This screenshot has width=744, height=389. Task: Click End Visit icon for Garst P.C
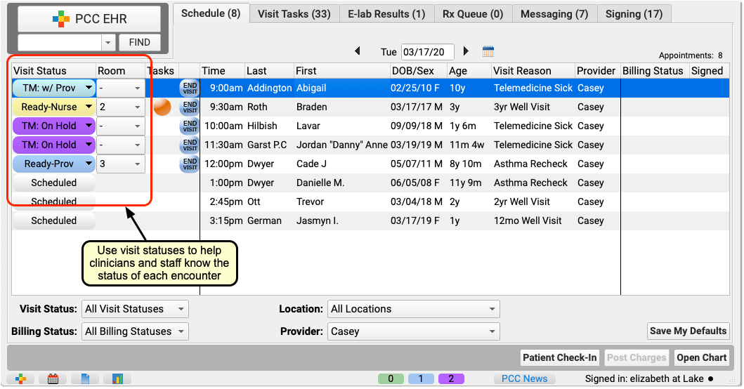[x=190, y=145]
